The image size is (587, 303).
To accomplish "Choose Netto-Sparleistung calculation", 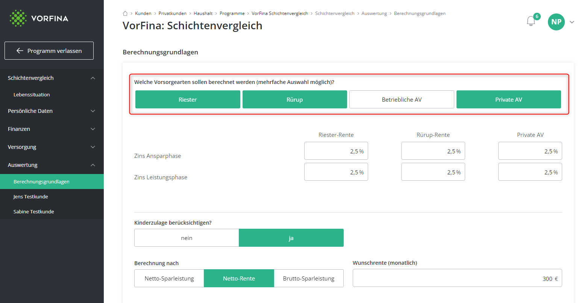I will 169,278.
